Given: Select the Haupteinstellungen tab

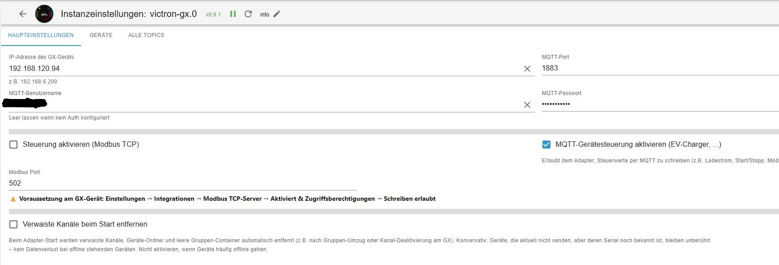Looking at the screenshot, I should [x=41, y=35].
